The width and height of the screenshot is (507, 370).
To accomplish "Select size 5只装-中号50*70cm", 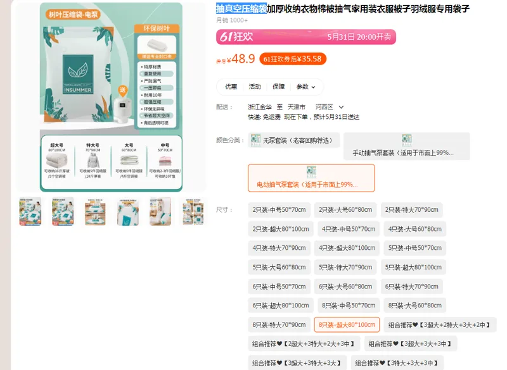I will (x=415, y=248).
